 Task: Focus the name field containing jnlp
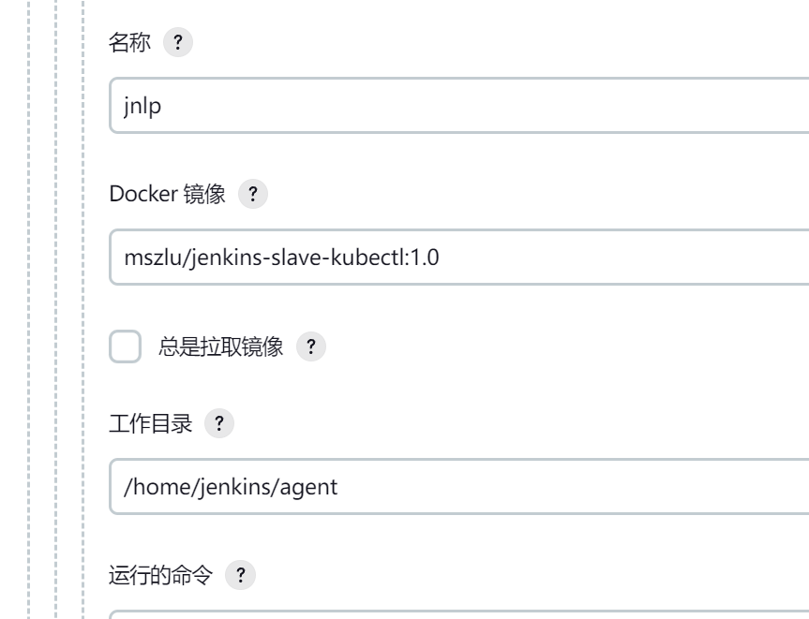pos(458,106)
